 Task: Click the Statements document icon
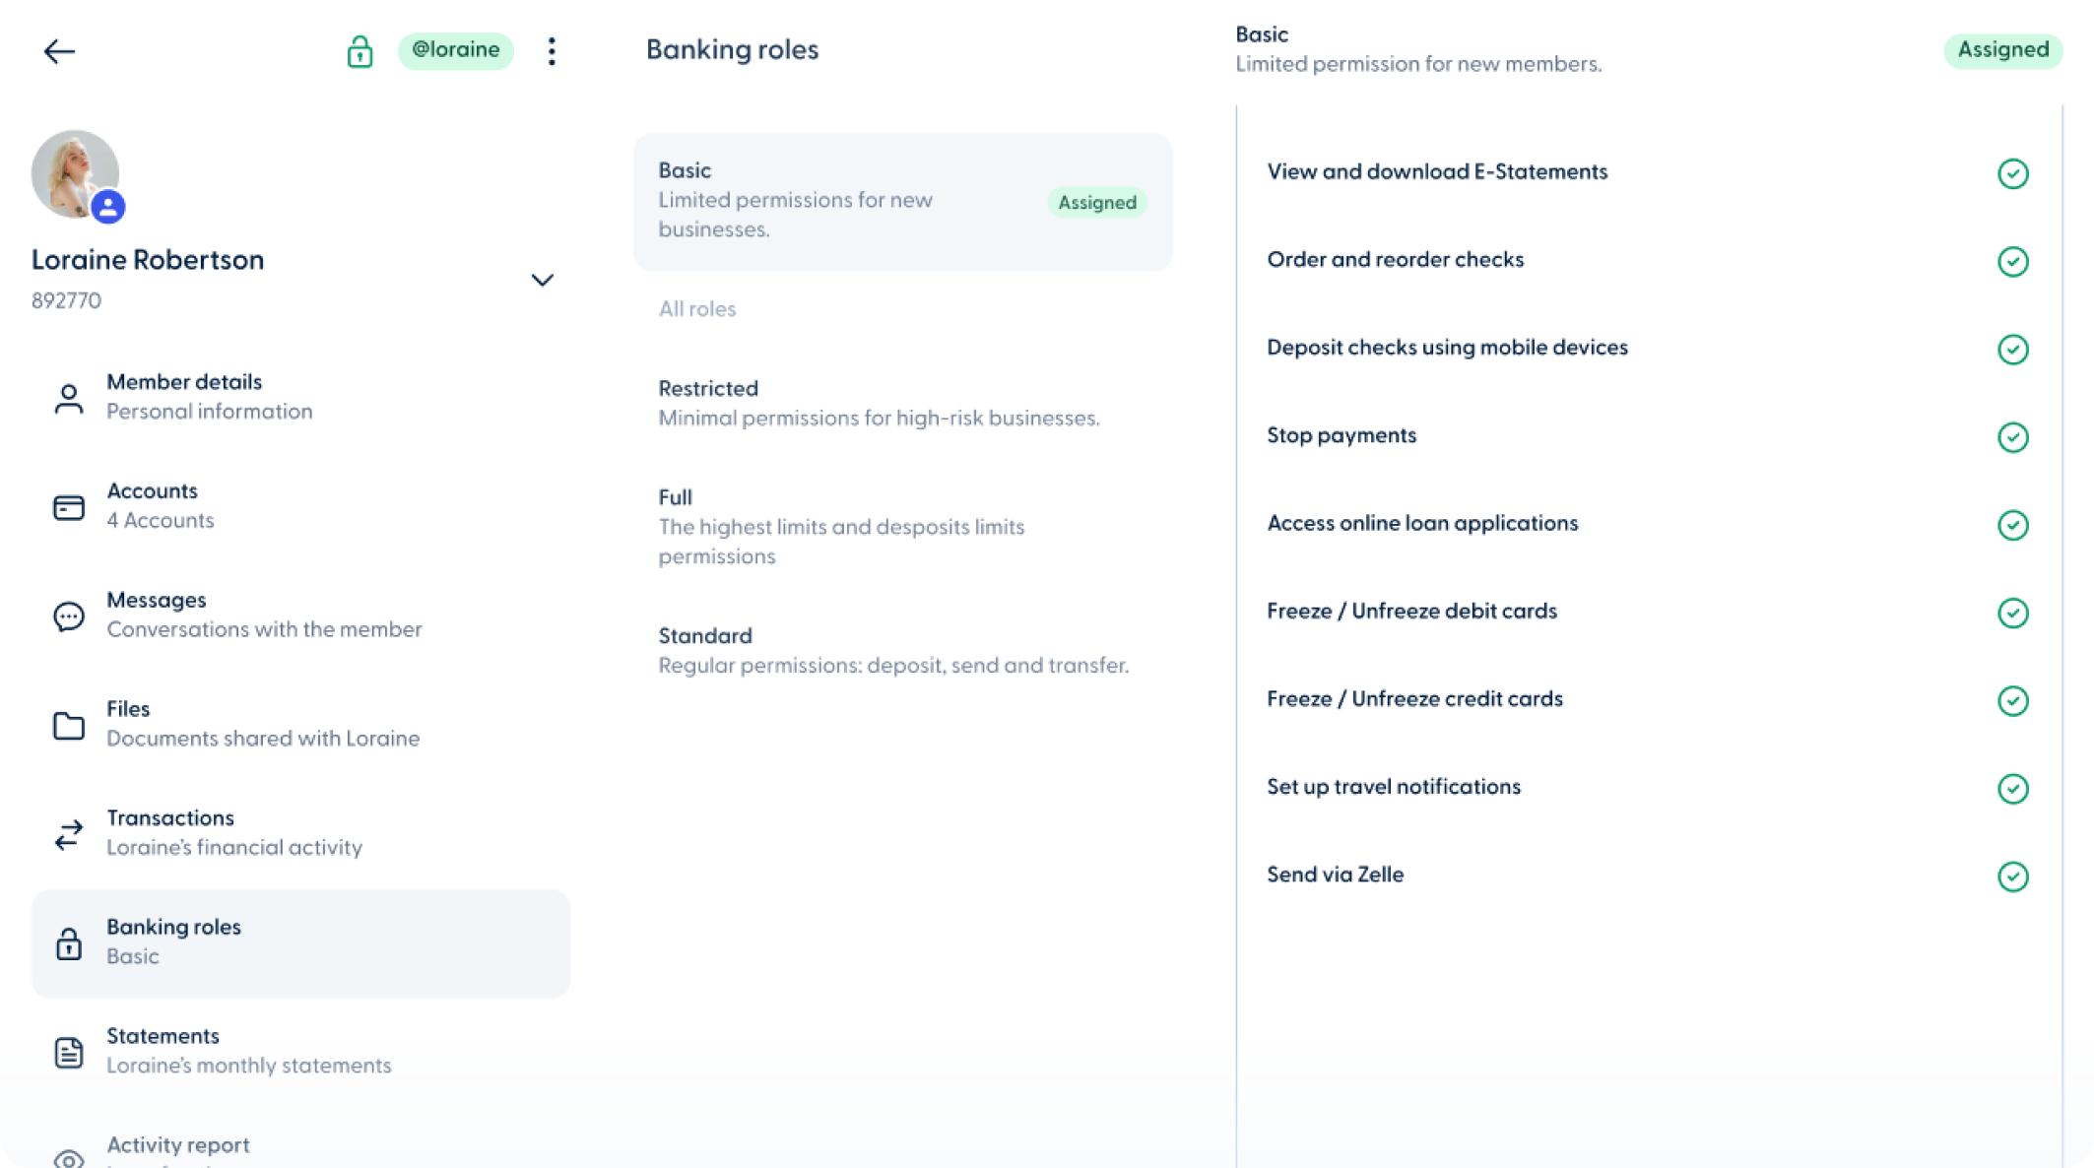click(x=69, y=1052)
